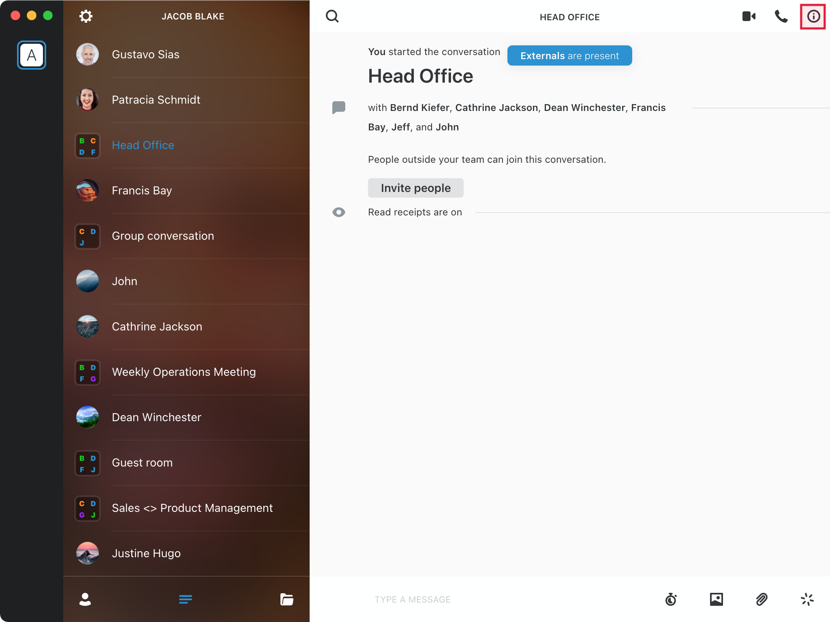The height and width of the screenshot is (622, 830).
Task: Click Guest room group avatar BDFJ
Action: (x=88, y=463)
